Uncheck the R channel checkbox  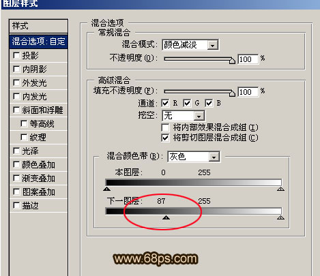165,104
